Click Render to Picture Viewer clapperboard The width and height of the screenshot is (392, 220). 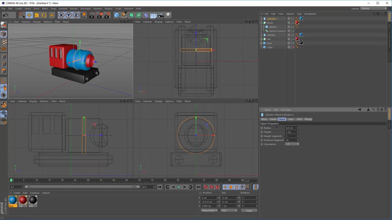[100, 15]
